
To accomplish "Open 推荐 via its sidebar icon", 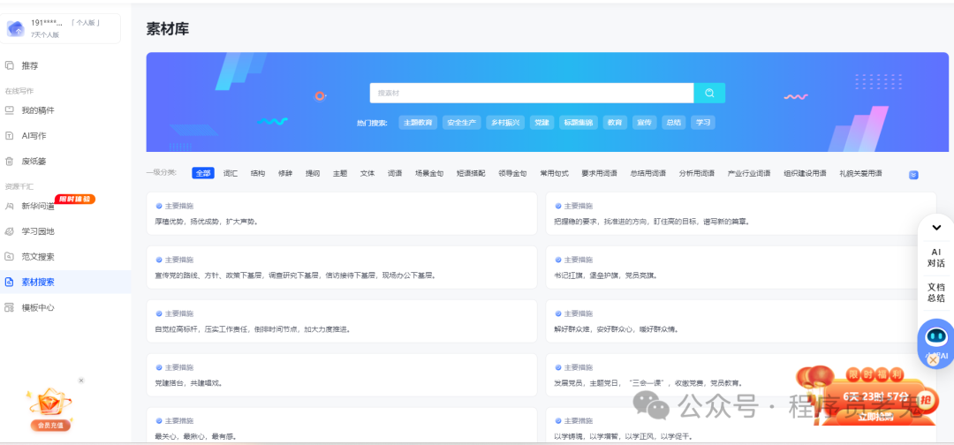I will (9, 65).
